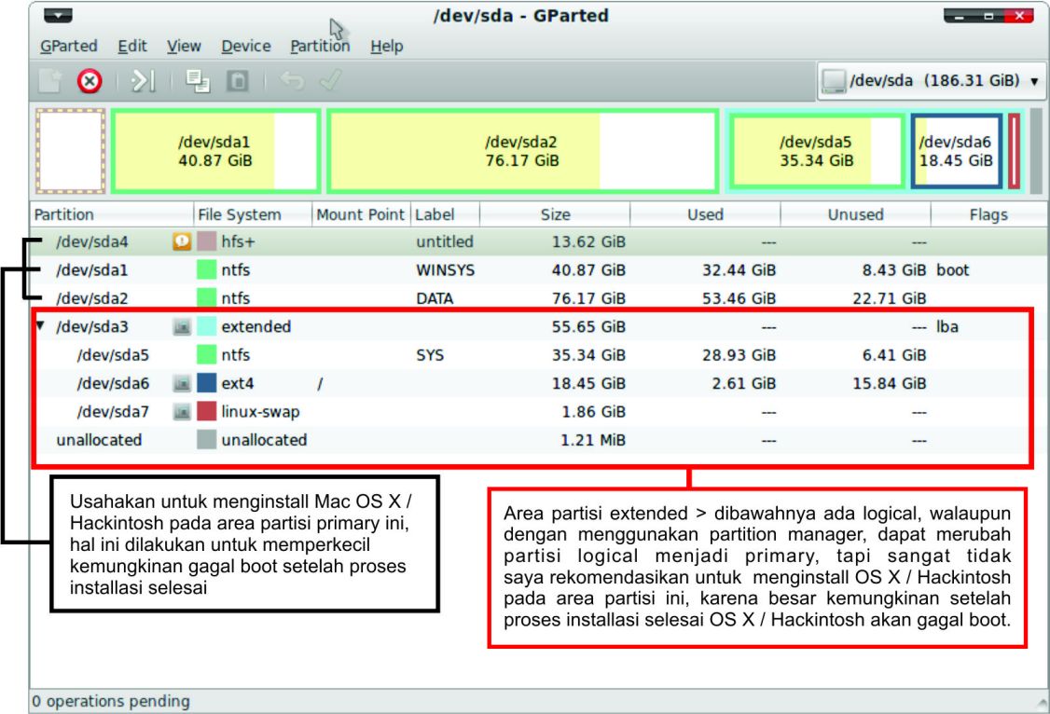The image size is (1050, 714).
Task: Open the /dev/sda device dropdown
Action: [930, 81]
